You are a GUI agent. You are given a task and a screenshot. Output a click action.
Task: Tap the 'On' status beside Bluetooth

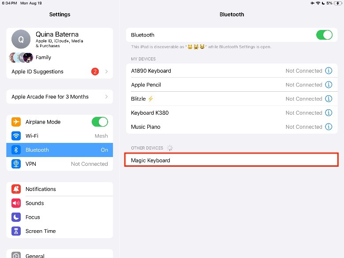(104, 150)
